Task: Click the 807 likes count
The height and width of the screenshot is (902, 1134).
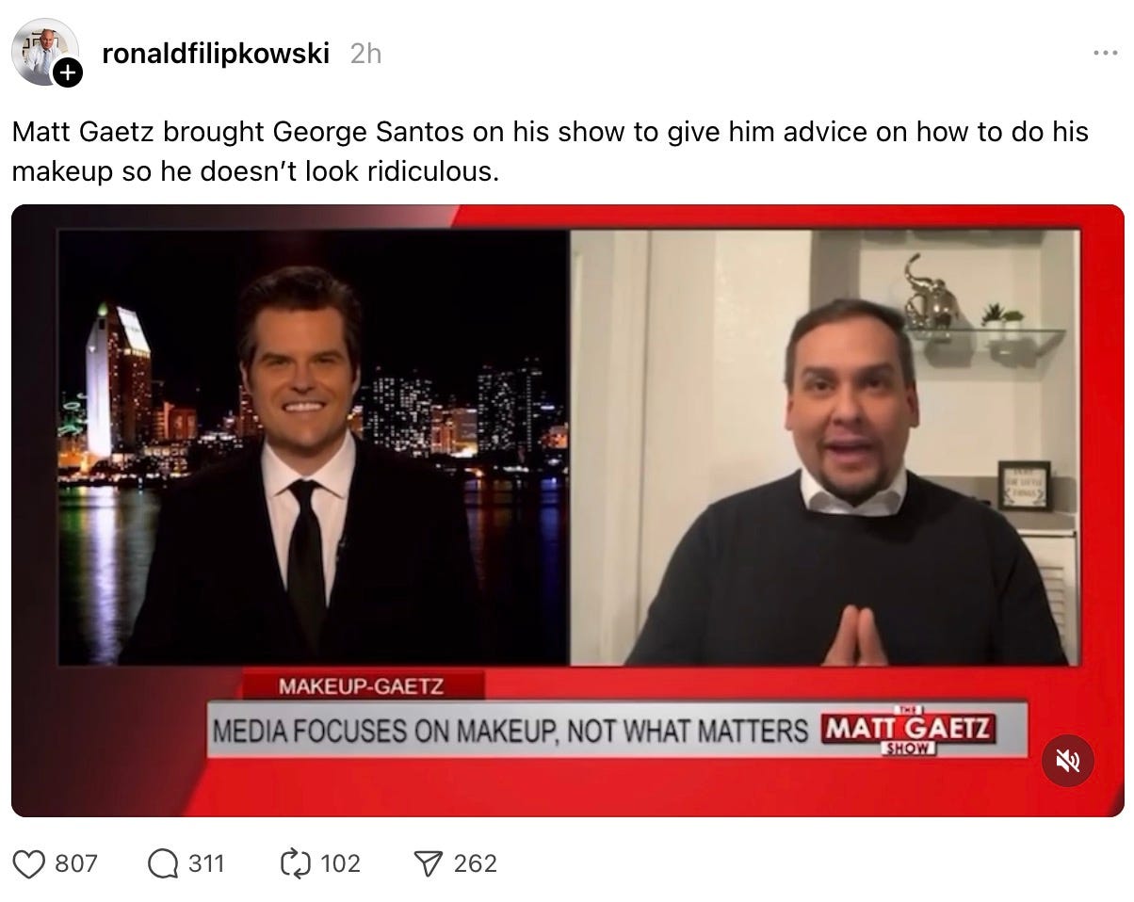Action: [76, 863]
